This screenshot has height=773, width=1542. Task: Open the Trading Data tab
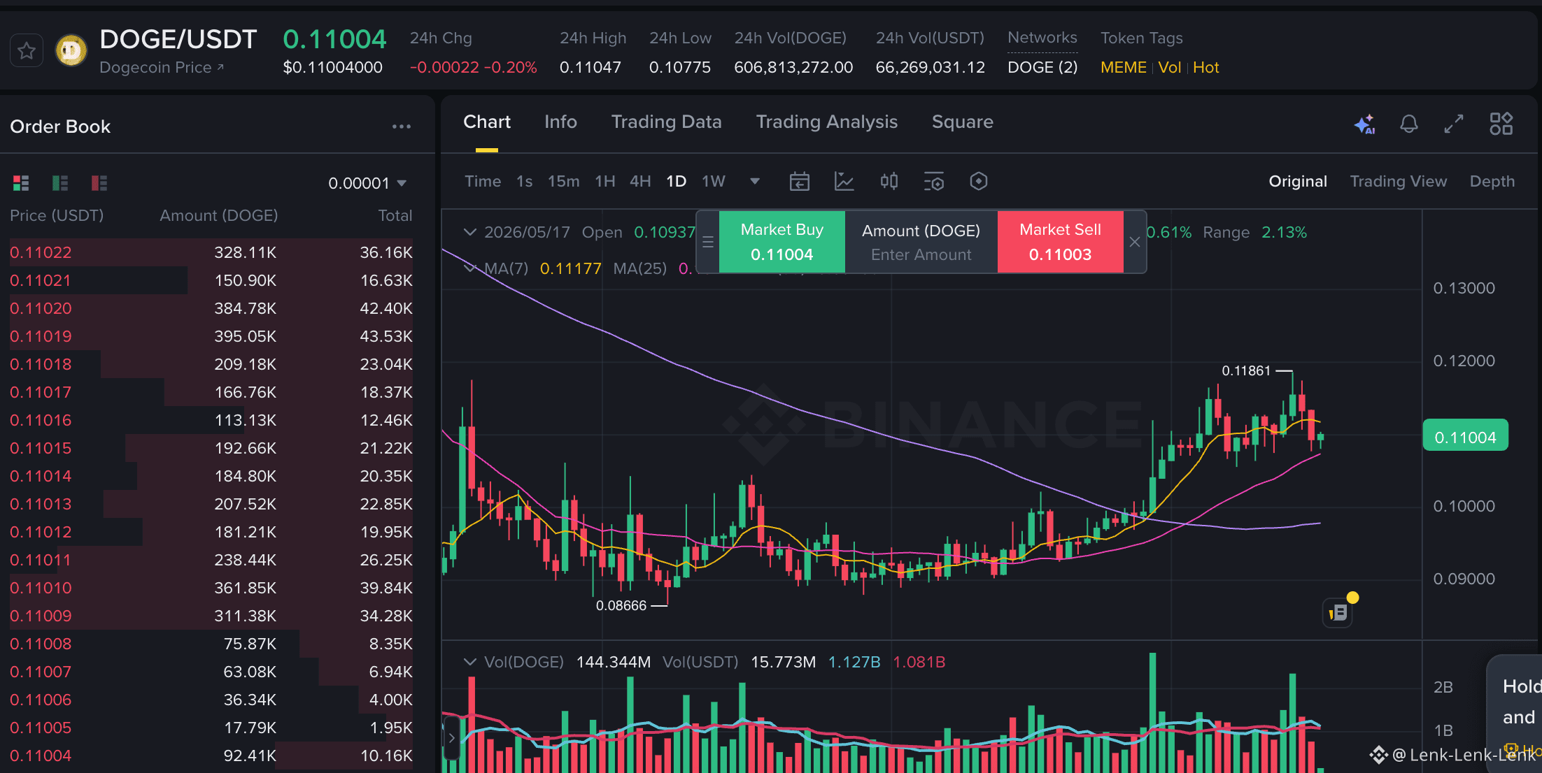click(x=666, y=122)
